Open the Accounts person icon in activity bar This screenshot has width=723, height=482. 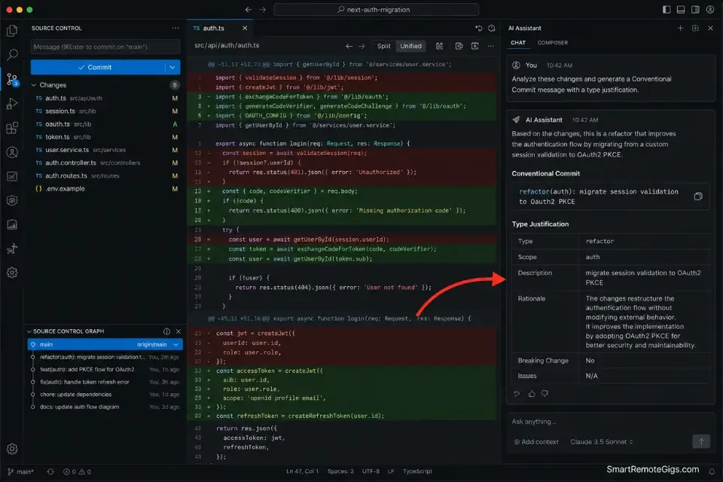coord(13,152)
